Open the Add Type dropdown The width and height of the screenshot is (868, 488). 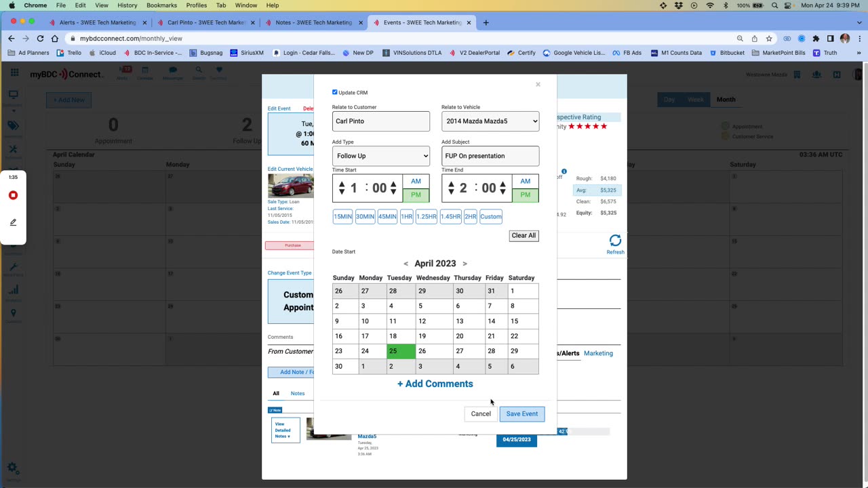380,156
